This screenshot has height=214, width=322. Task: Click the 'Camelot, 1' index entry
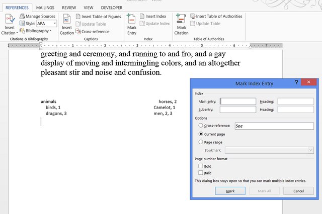click(x=165, y=108)
